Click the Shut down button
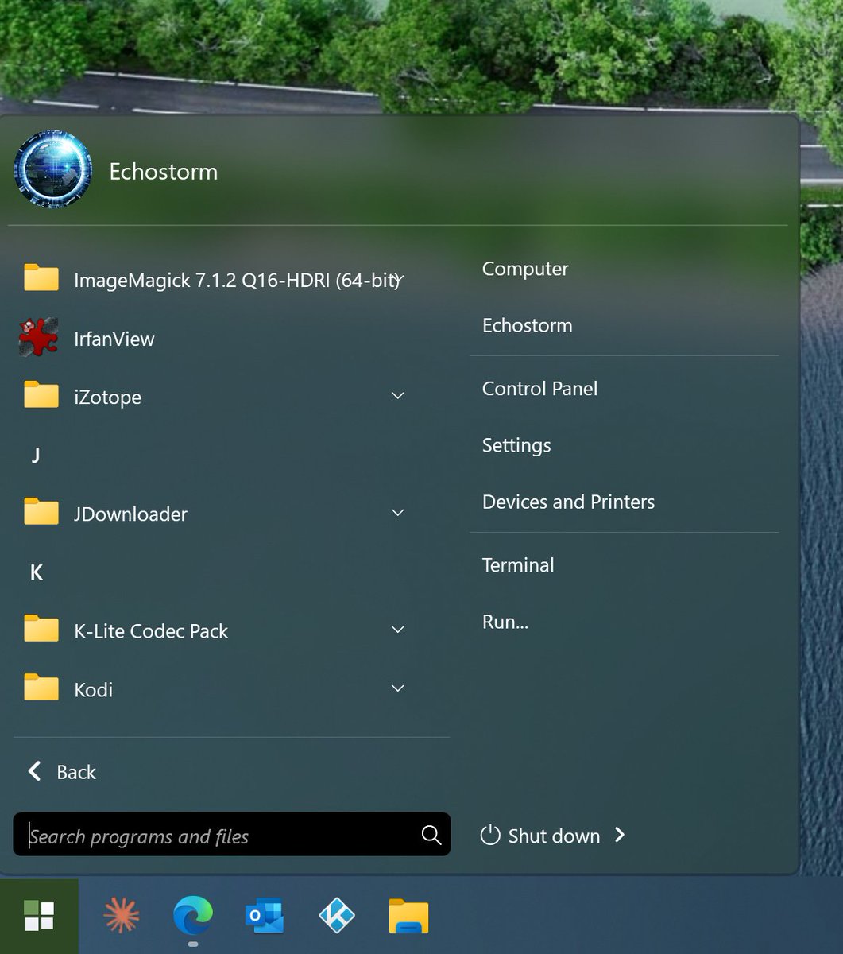Screen dimensions: 843x954 pos(554,836)
